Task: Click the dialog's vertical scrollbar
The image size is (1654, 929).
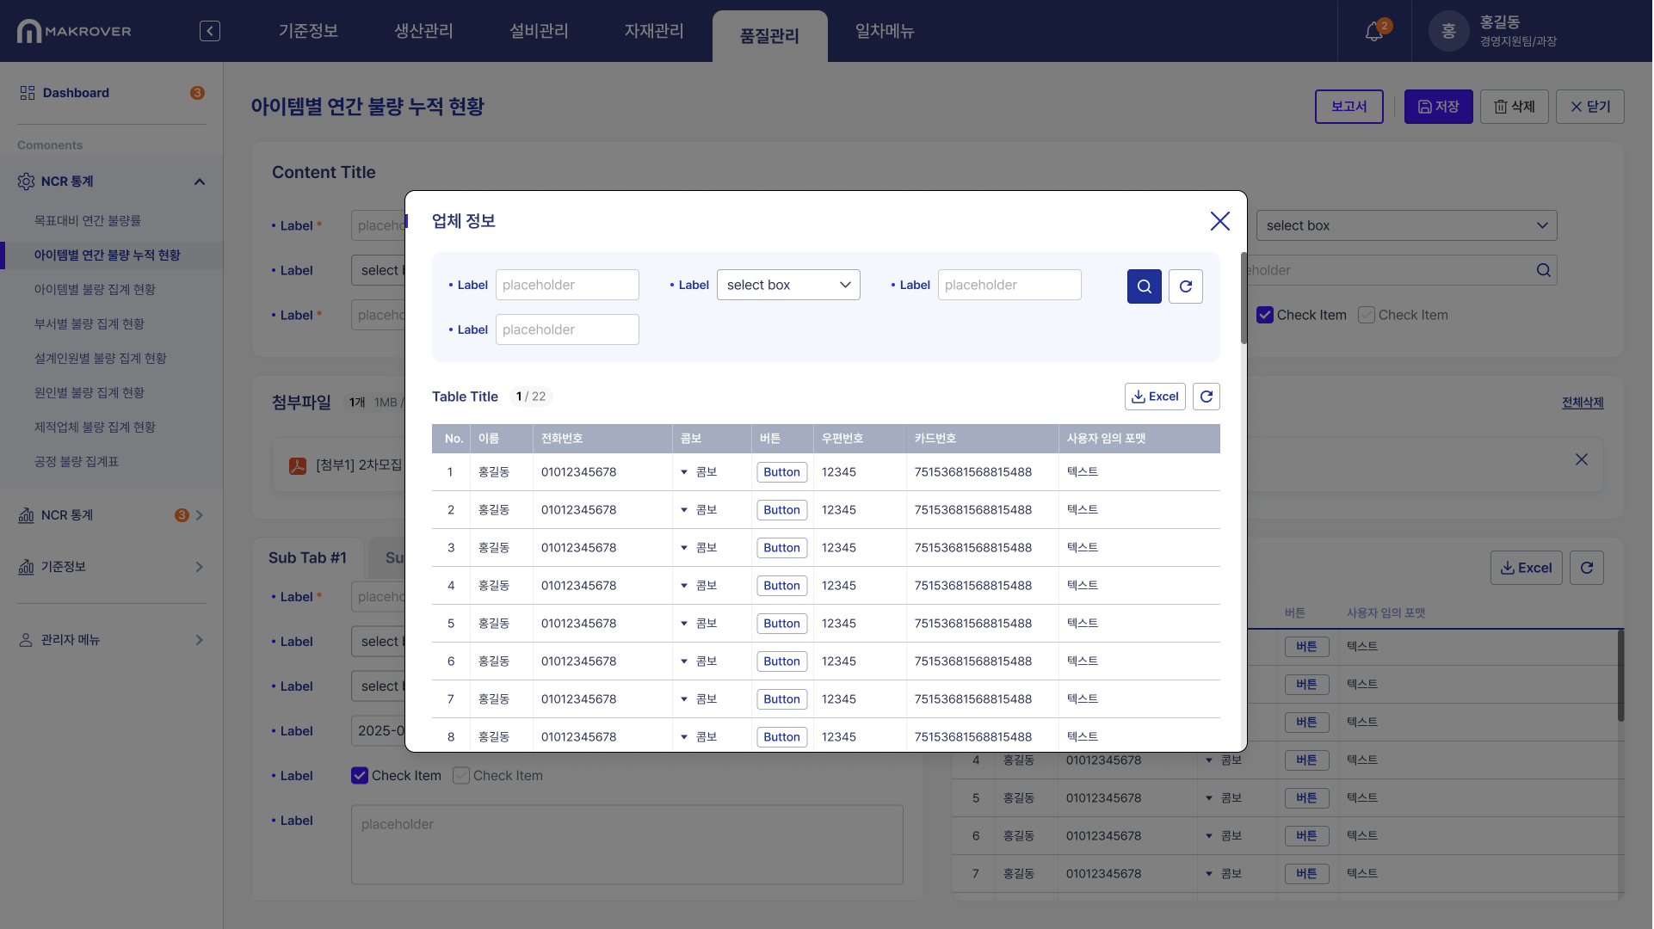Action: [x=1243, y=298]
